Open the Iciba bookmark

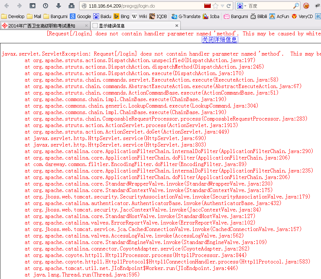coord(211,16)
